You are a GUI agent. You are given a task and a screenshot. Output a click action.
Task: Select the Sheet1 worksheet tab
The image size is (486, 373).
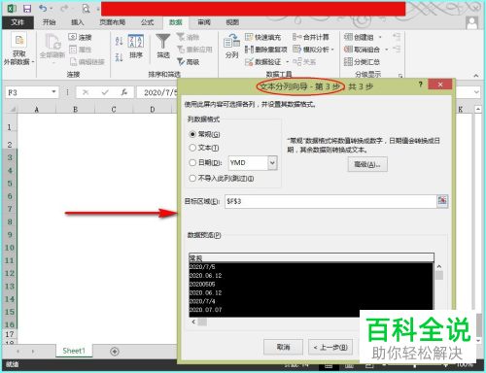click(x=74, y=351)
